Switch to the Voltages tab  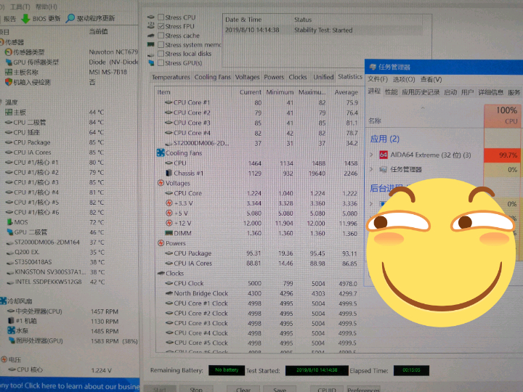tap(247, 77)
